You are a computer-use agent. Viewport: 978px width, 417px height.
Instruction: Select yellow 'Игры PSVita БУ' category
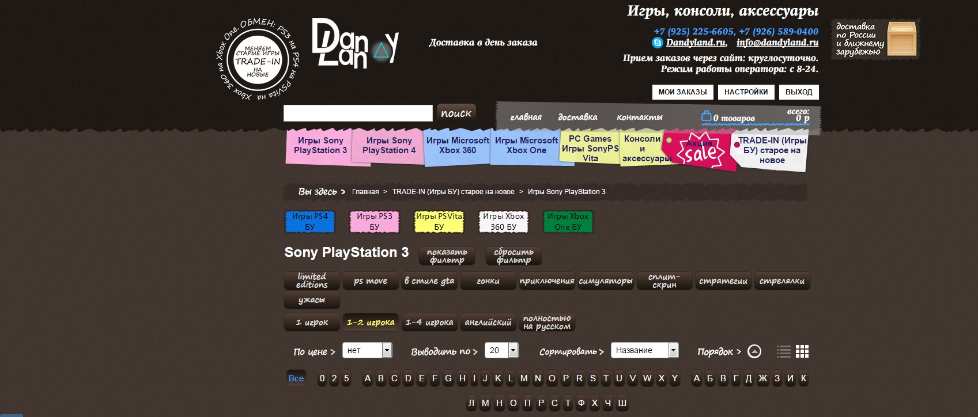click(x=439, y=222)
